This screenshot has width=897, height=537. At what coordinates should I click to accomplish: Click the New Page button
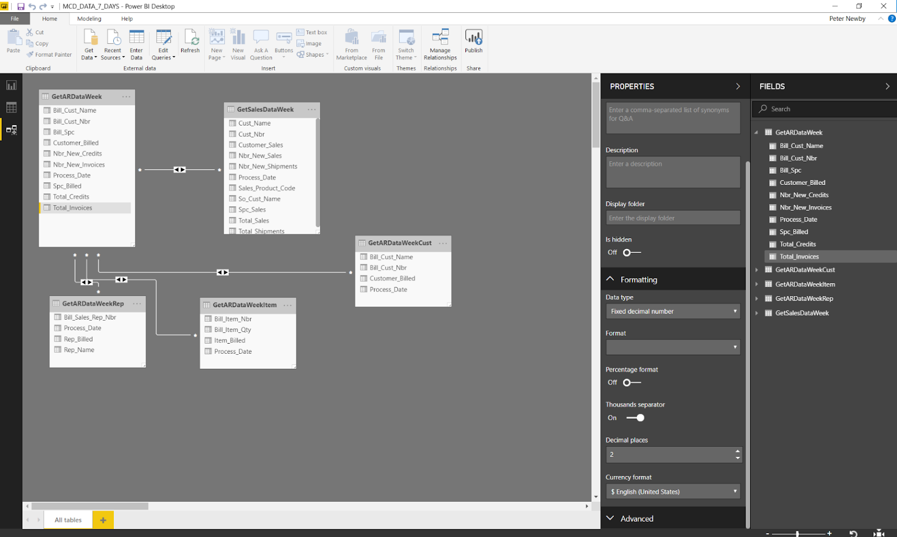coord(216,42)
